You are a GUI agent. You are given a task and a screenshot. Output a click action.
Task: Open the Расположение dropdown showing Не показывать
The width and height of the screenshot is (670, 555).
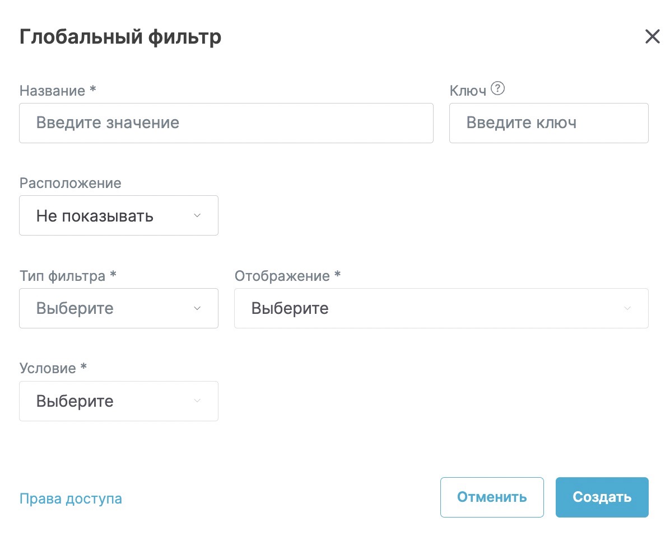[112, 215]
